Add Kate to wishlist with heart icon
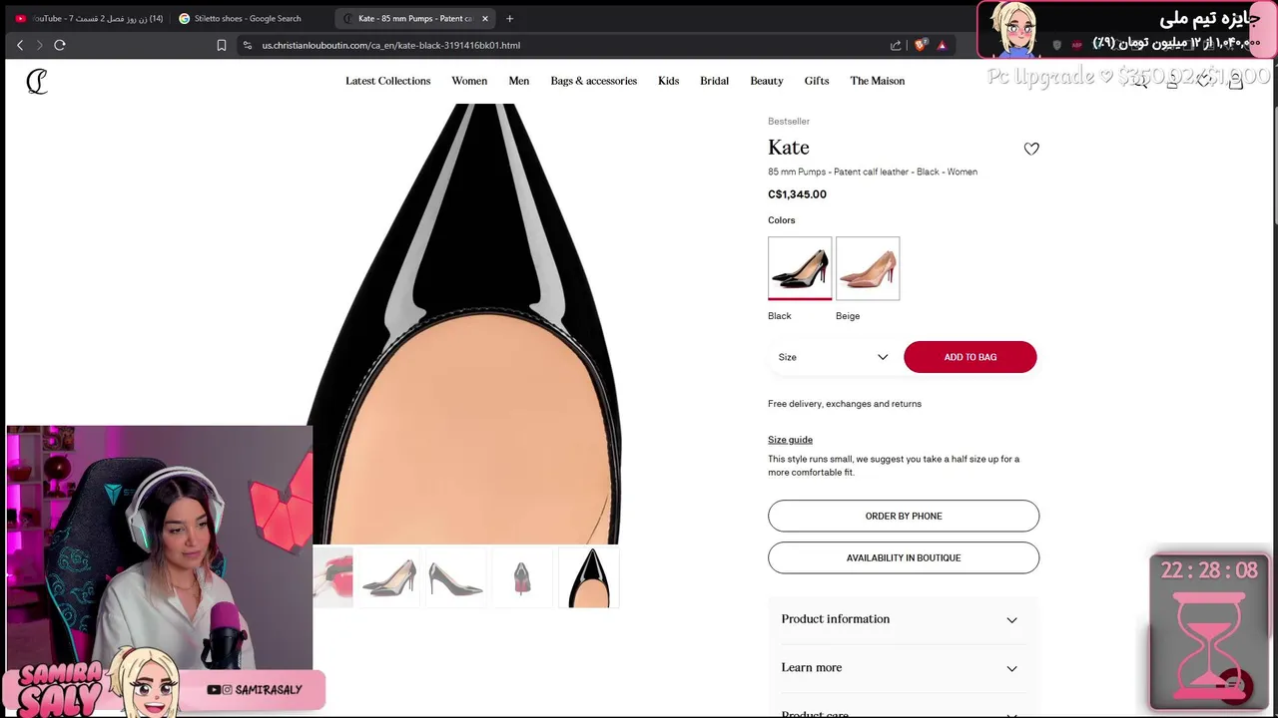This screenshot has width=1278, height=718. [1031, 149]
